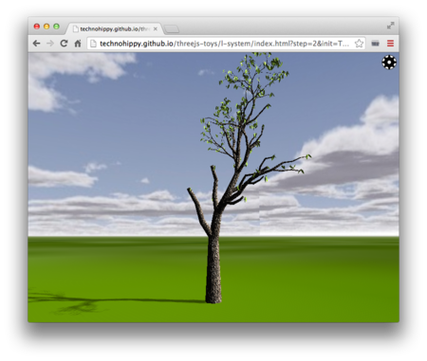This screenshot has height=361, width=427.
Task: Click the page icon in the address bar
Action: click(x=93, y=44)
